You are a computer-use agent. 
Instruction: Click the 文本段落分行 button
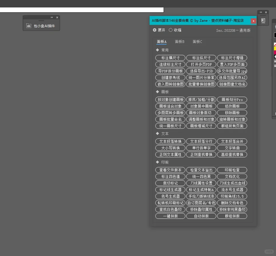click(x=201, y=141)
